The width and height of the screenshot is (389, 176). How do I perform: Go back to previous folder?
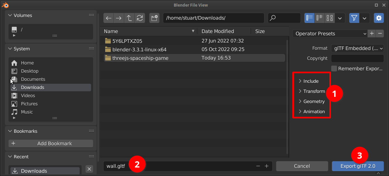coord(108,18)
